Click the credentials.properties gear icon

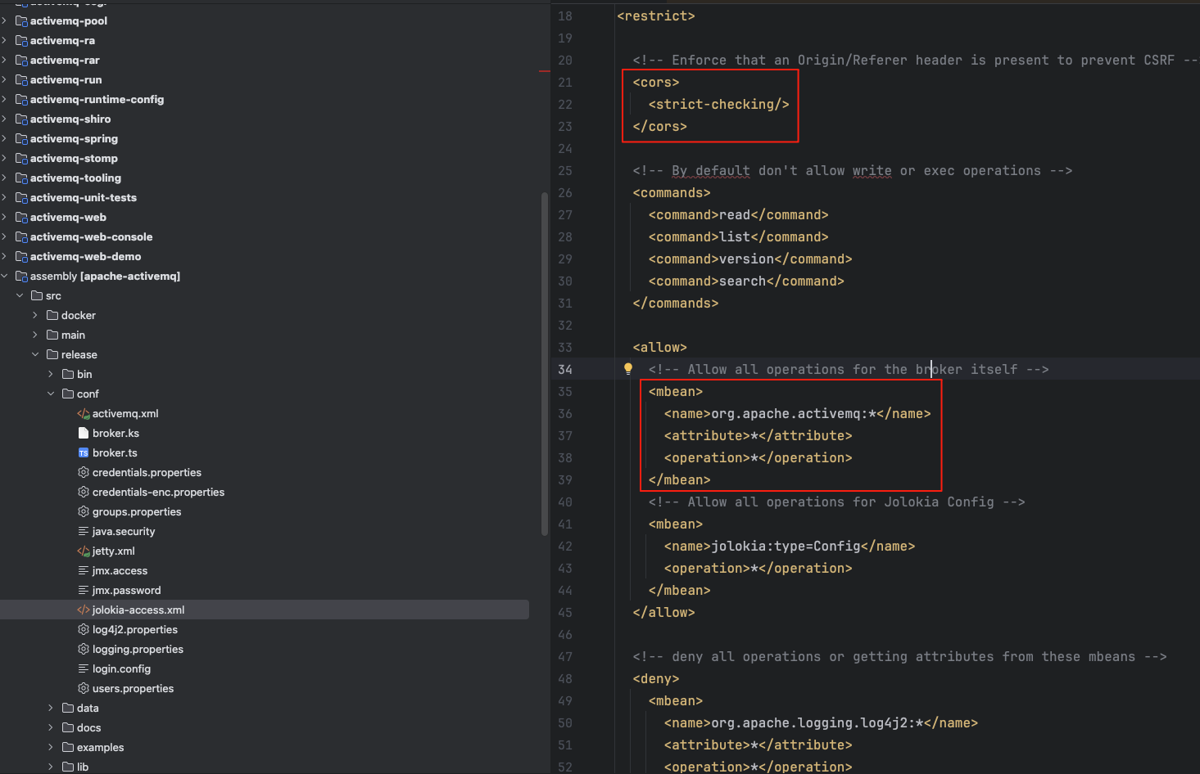tap(83, 473)
